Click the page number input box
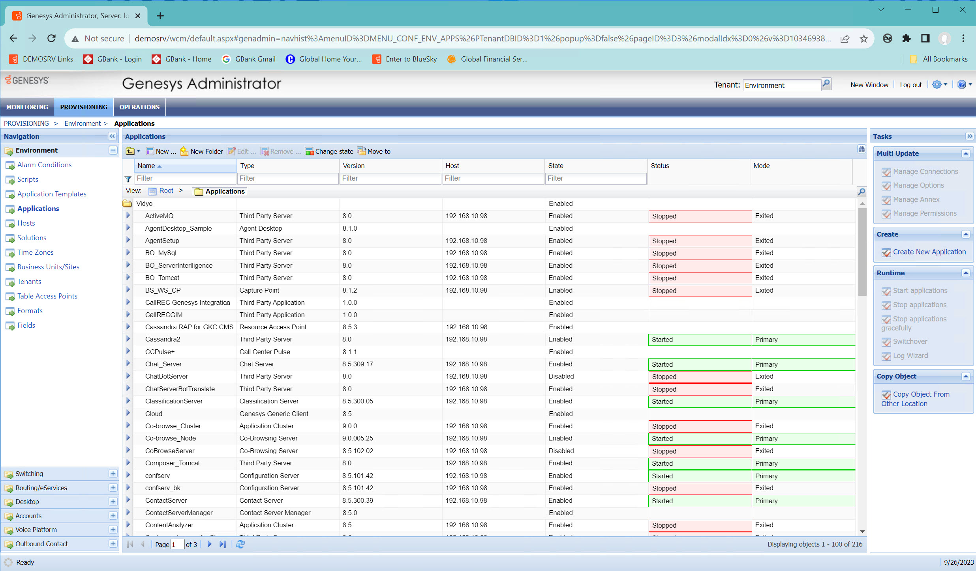Viewport: 976px width, 571px height. click(177, 545)
